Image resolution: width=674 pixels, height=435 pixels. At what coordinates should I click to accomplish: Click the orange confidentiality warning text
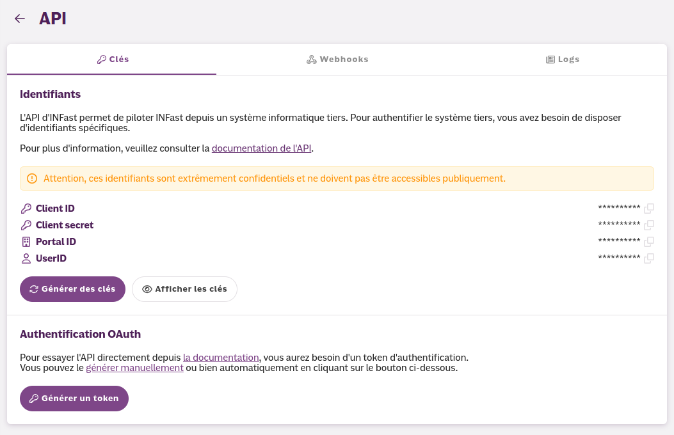[x=274, y=178]
